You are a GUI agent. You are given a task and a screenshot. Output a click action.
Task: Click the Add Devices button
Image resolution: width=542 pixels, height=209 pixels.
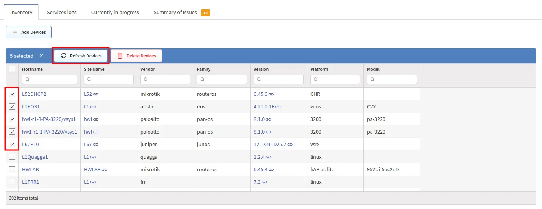tap(29, 32)
